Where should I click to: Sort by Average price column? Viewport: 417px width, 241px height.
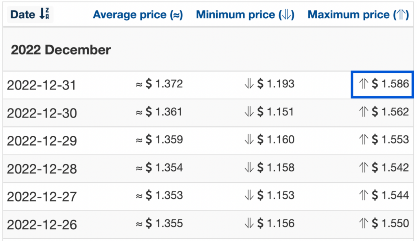click(138, 15)
